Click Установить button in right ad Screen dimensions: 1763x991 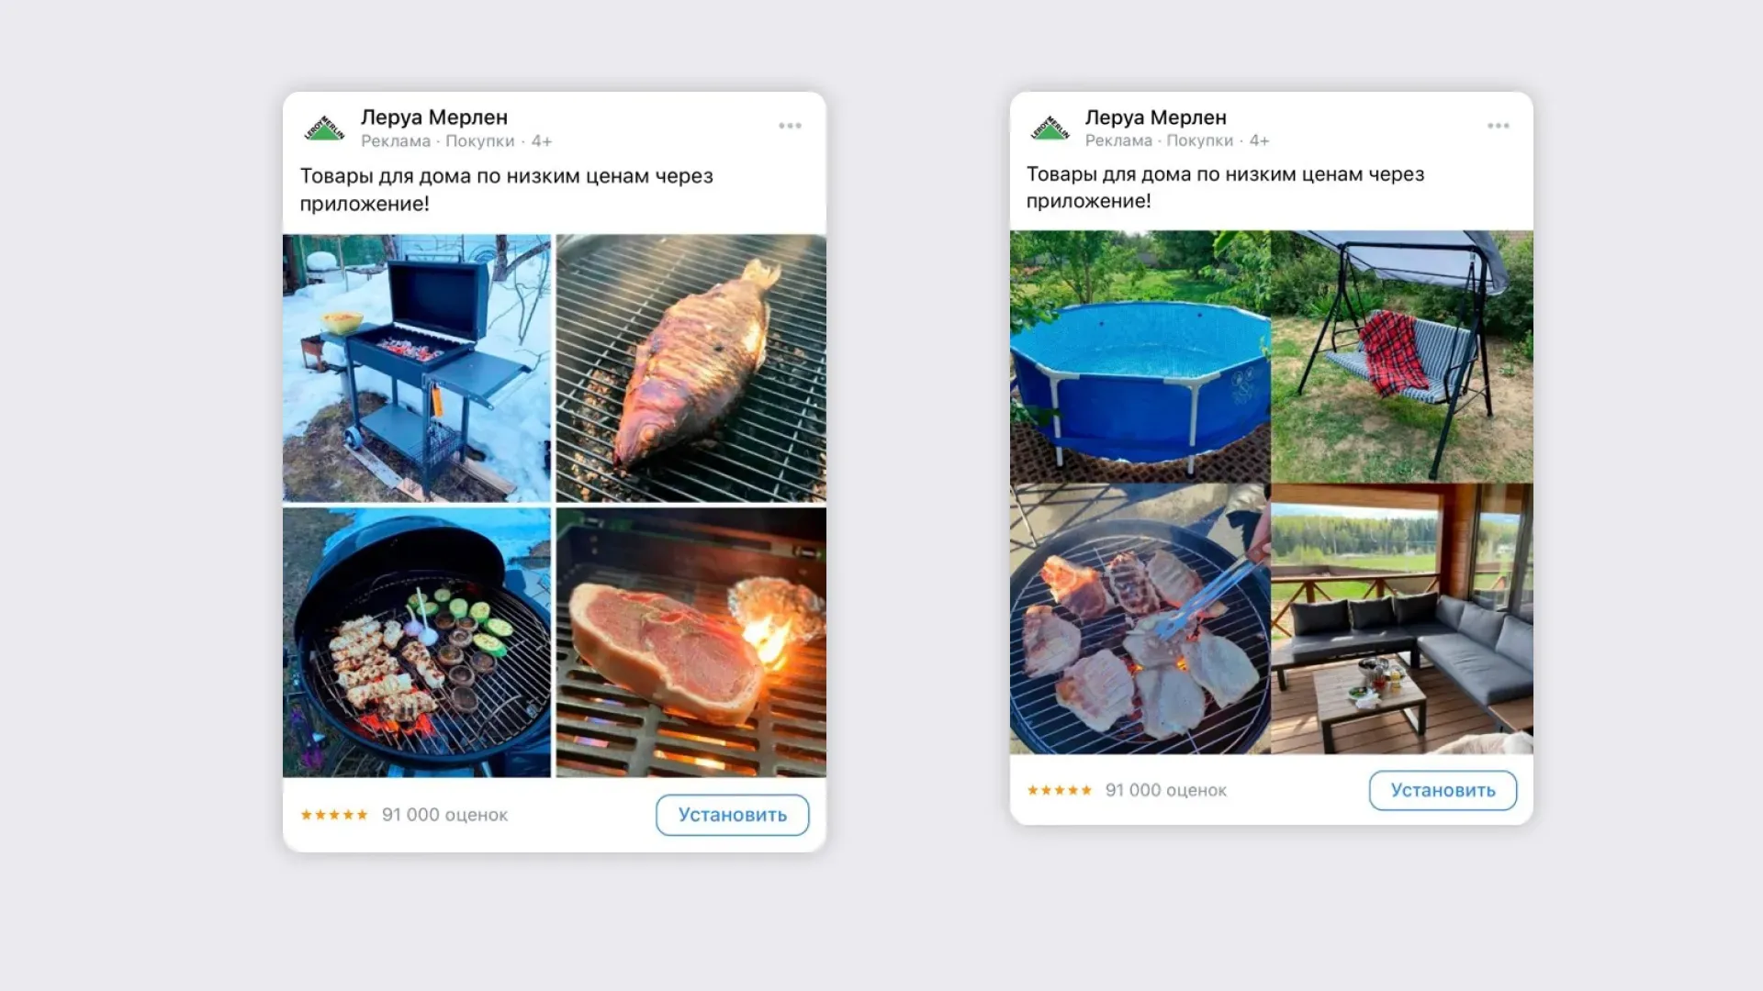[x=1443, y=790]
